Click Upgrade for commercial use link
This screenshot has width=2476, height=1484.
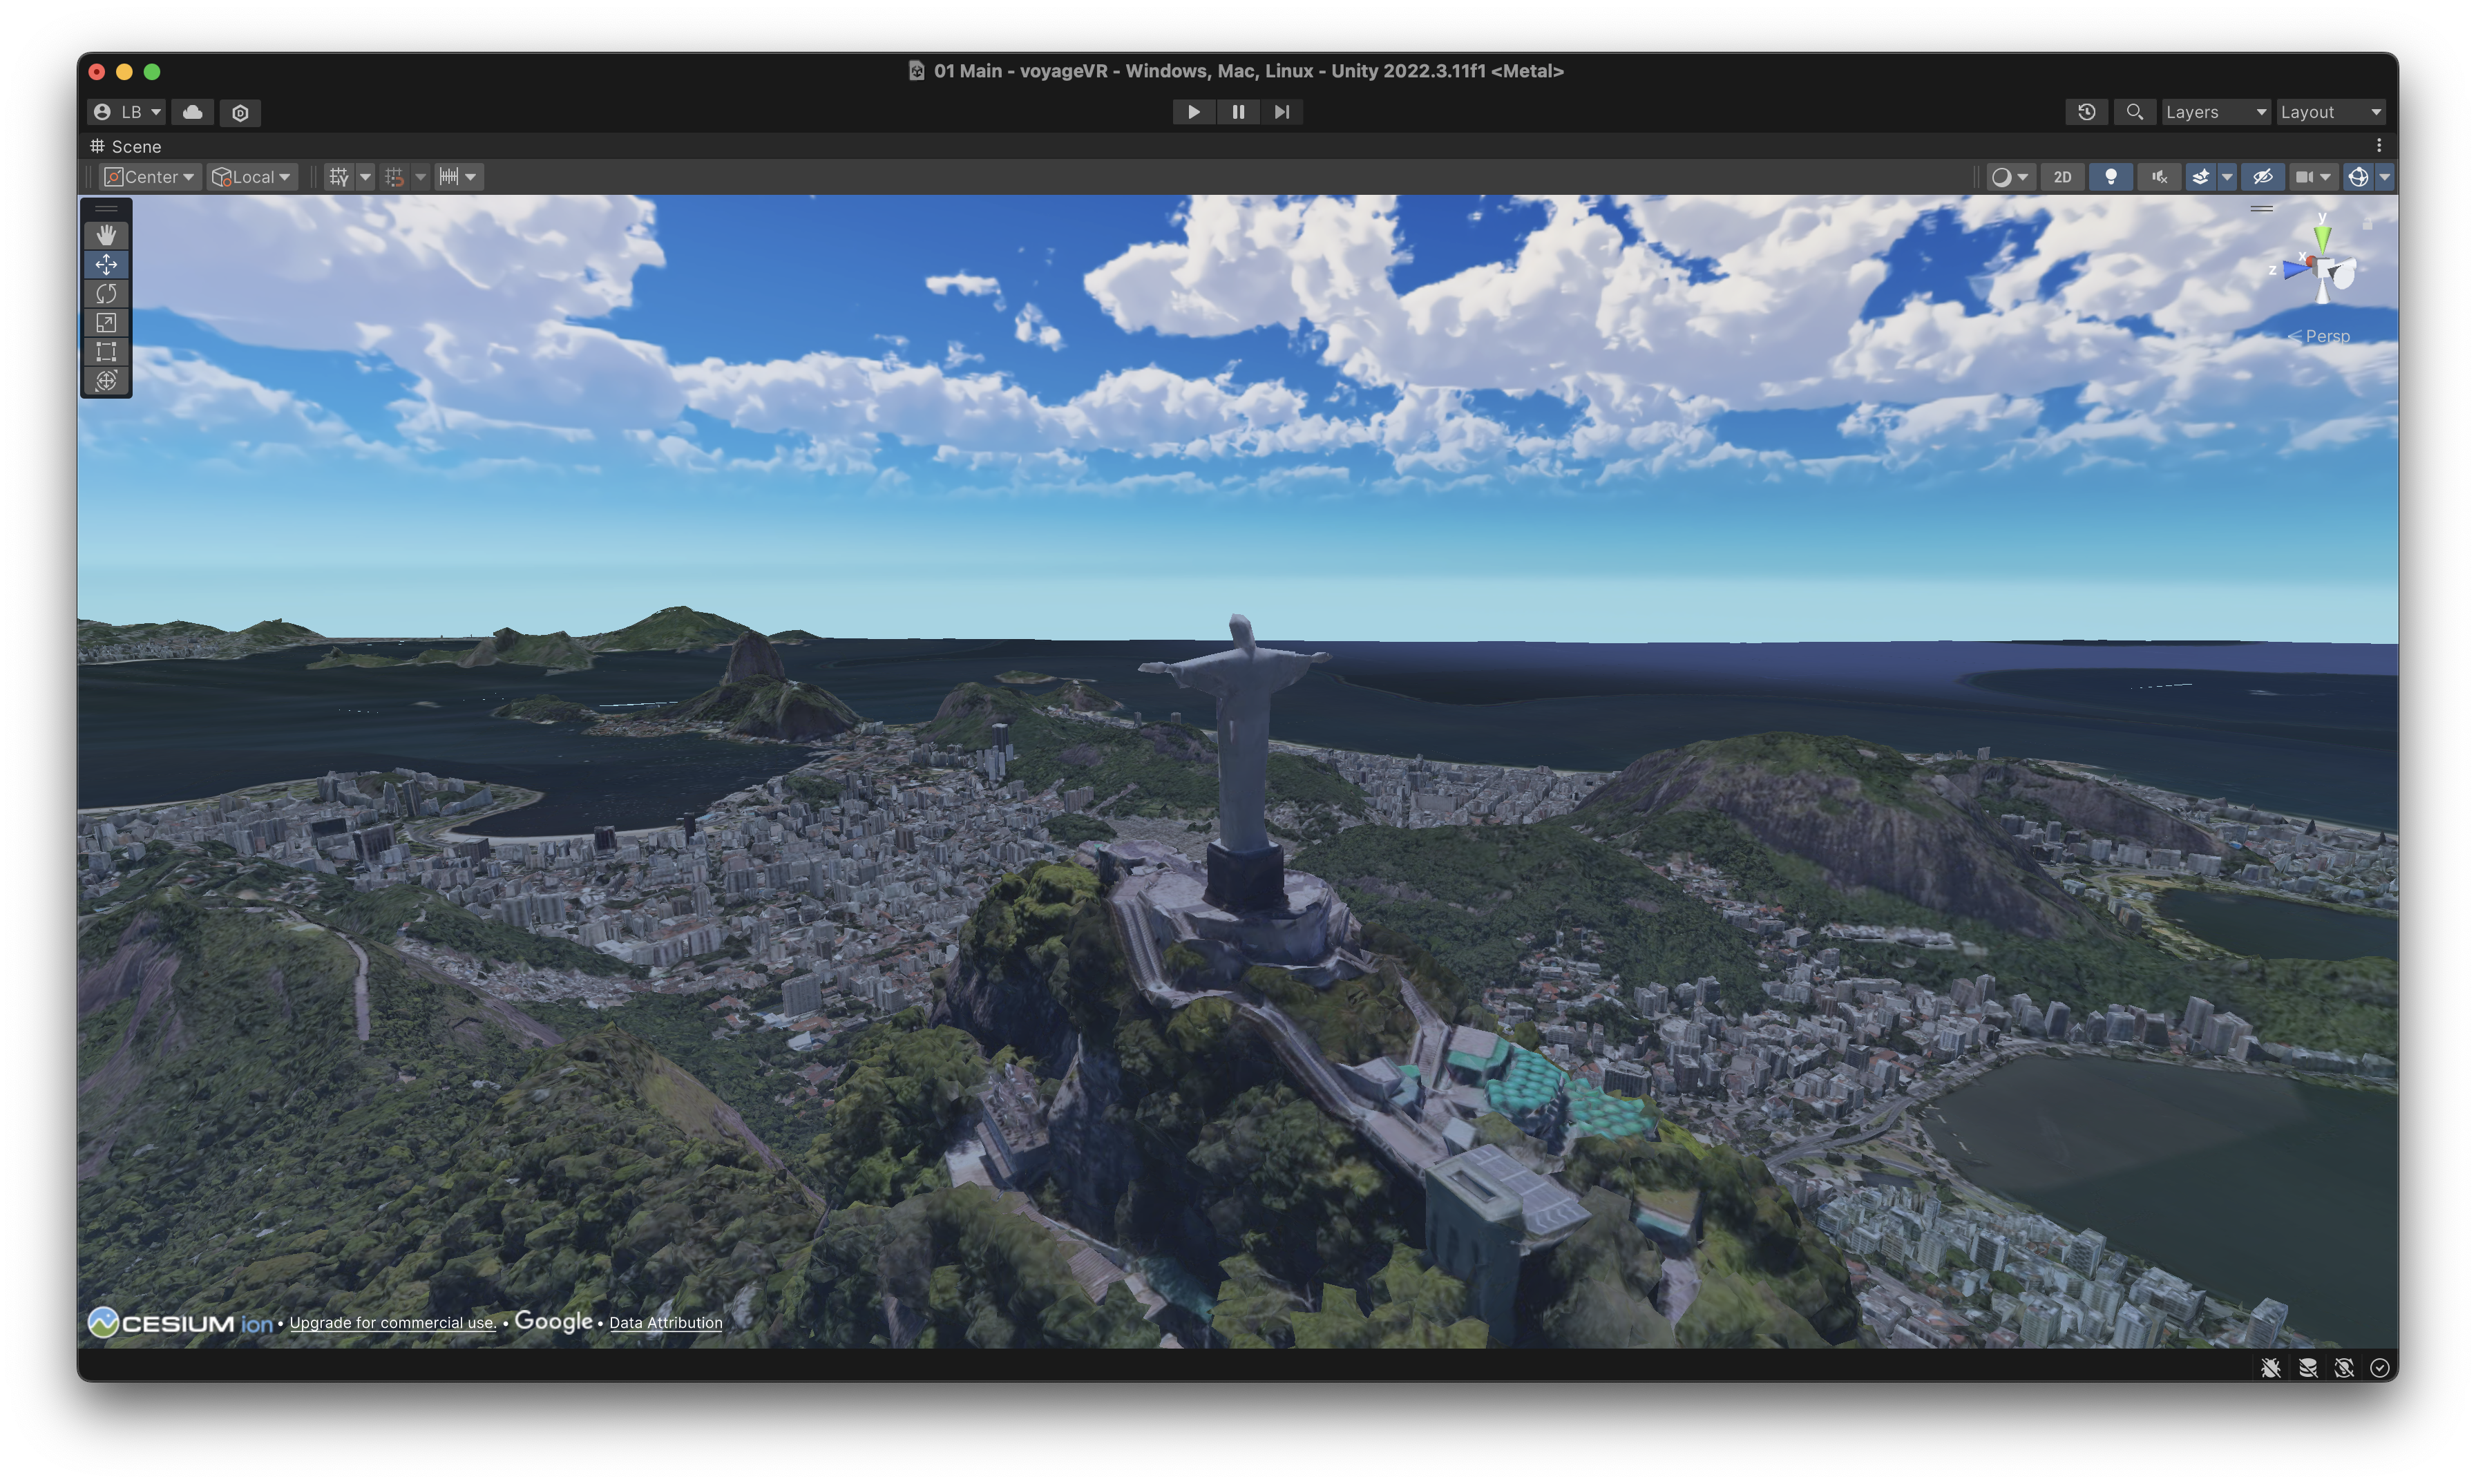(x=392, y=1322)
